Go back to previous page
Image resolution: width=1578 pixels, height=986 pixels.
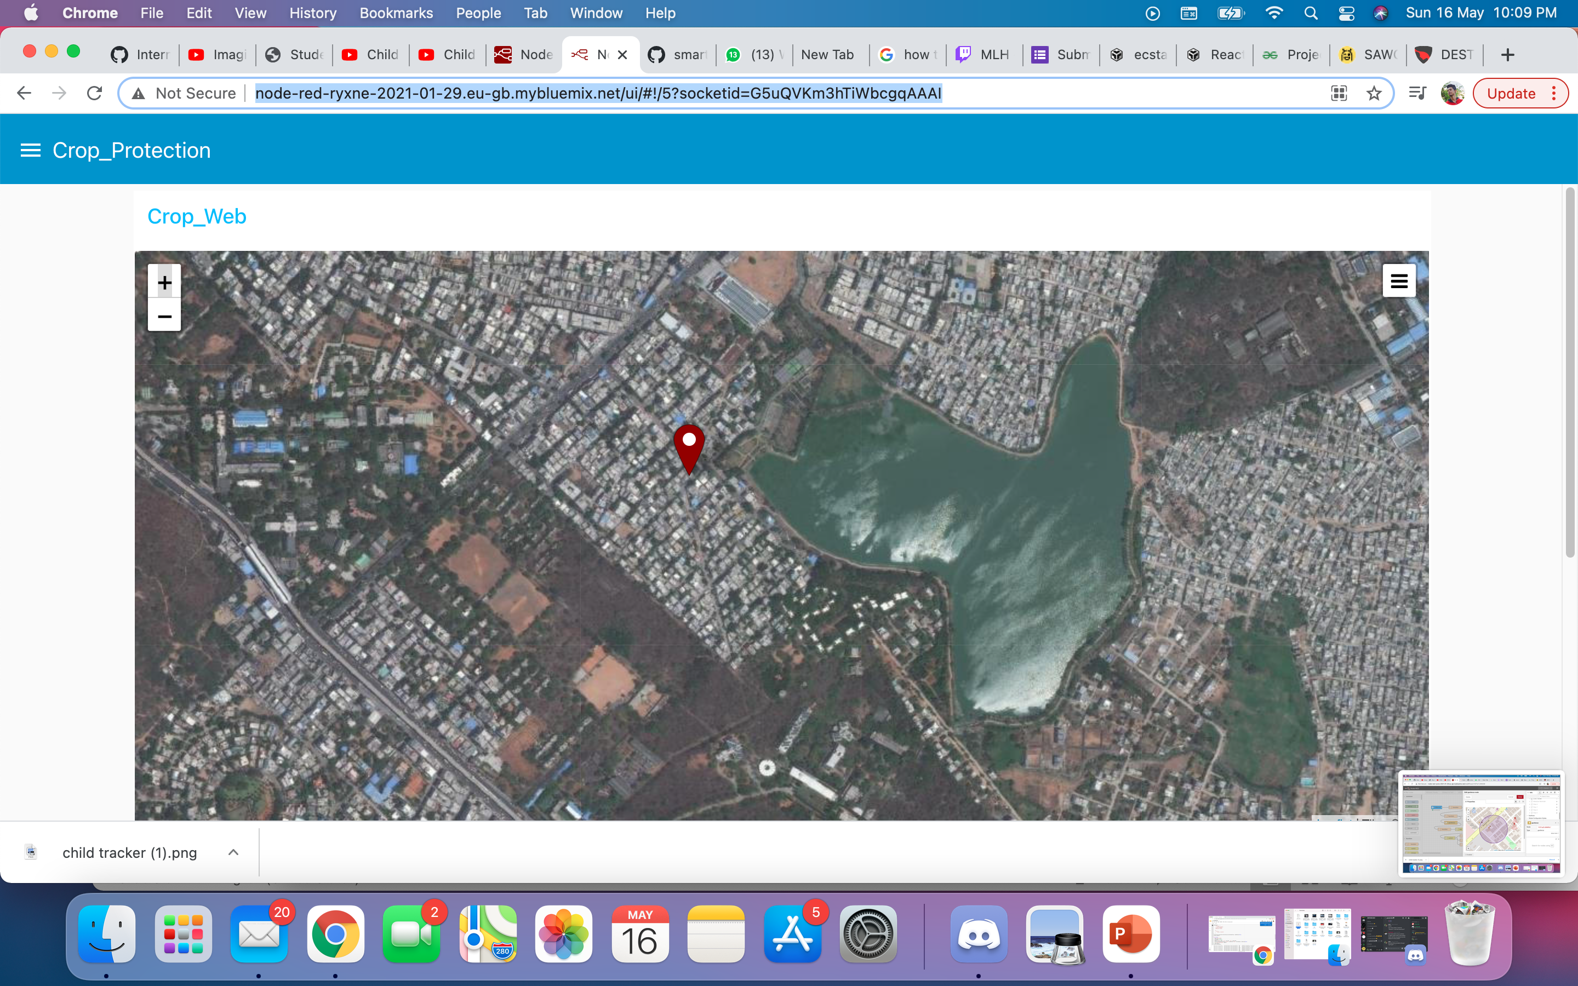pyautogui.click(x=24, y=93)
